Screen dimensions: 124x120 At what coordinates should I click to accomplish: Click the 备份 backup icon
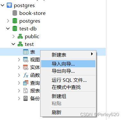25,98
